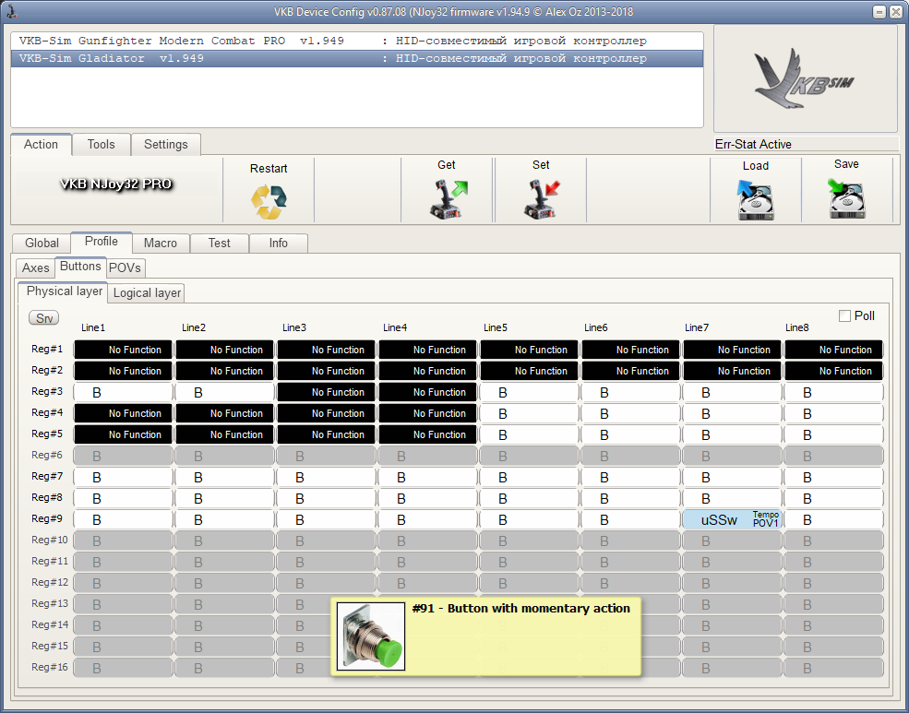Click the Srv button
The width and height of the screenshot is (909, 713).
pyautogui.click(x=44, y=318)
